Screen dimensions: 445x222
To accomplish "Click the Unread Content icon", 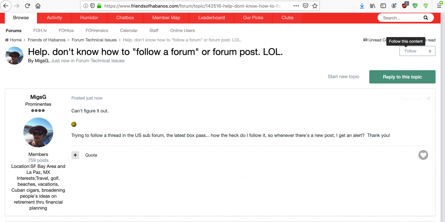I will click(365, 40).
